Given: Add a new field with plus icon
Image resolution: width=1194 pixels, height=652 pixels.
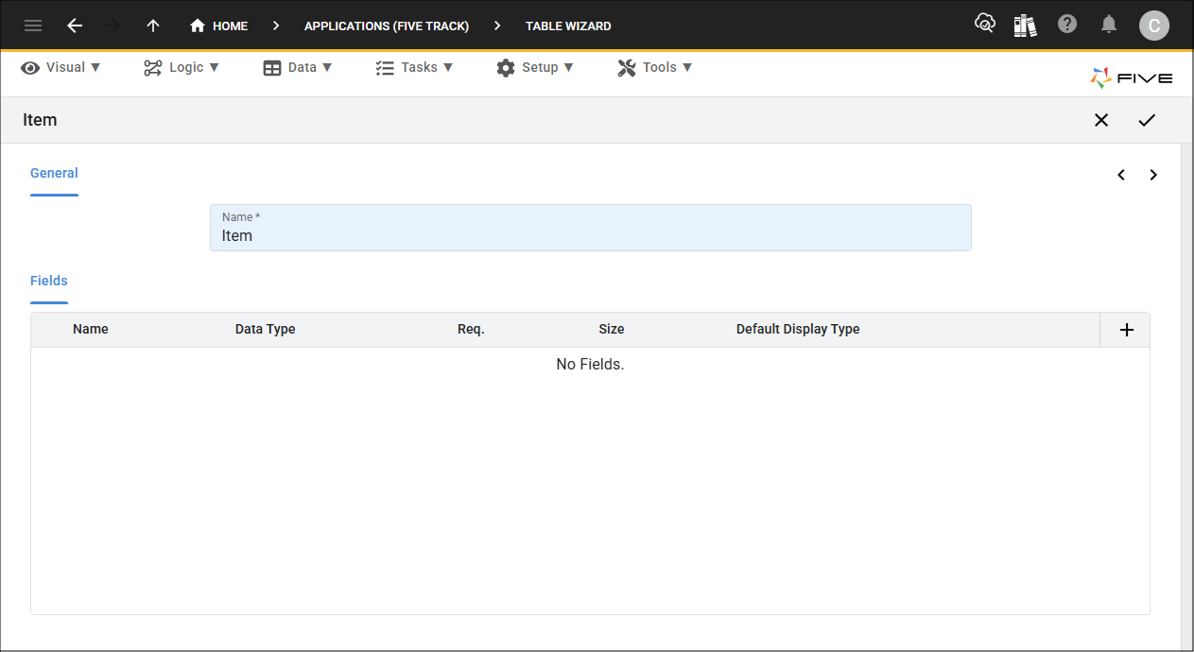Looking at the screenshot, I should click(x=1126, y=330).
